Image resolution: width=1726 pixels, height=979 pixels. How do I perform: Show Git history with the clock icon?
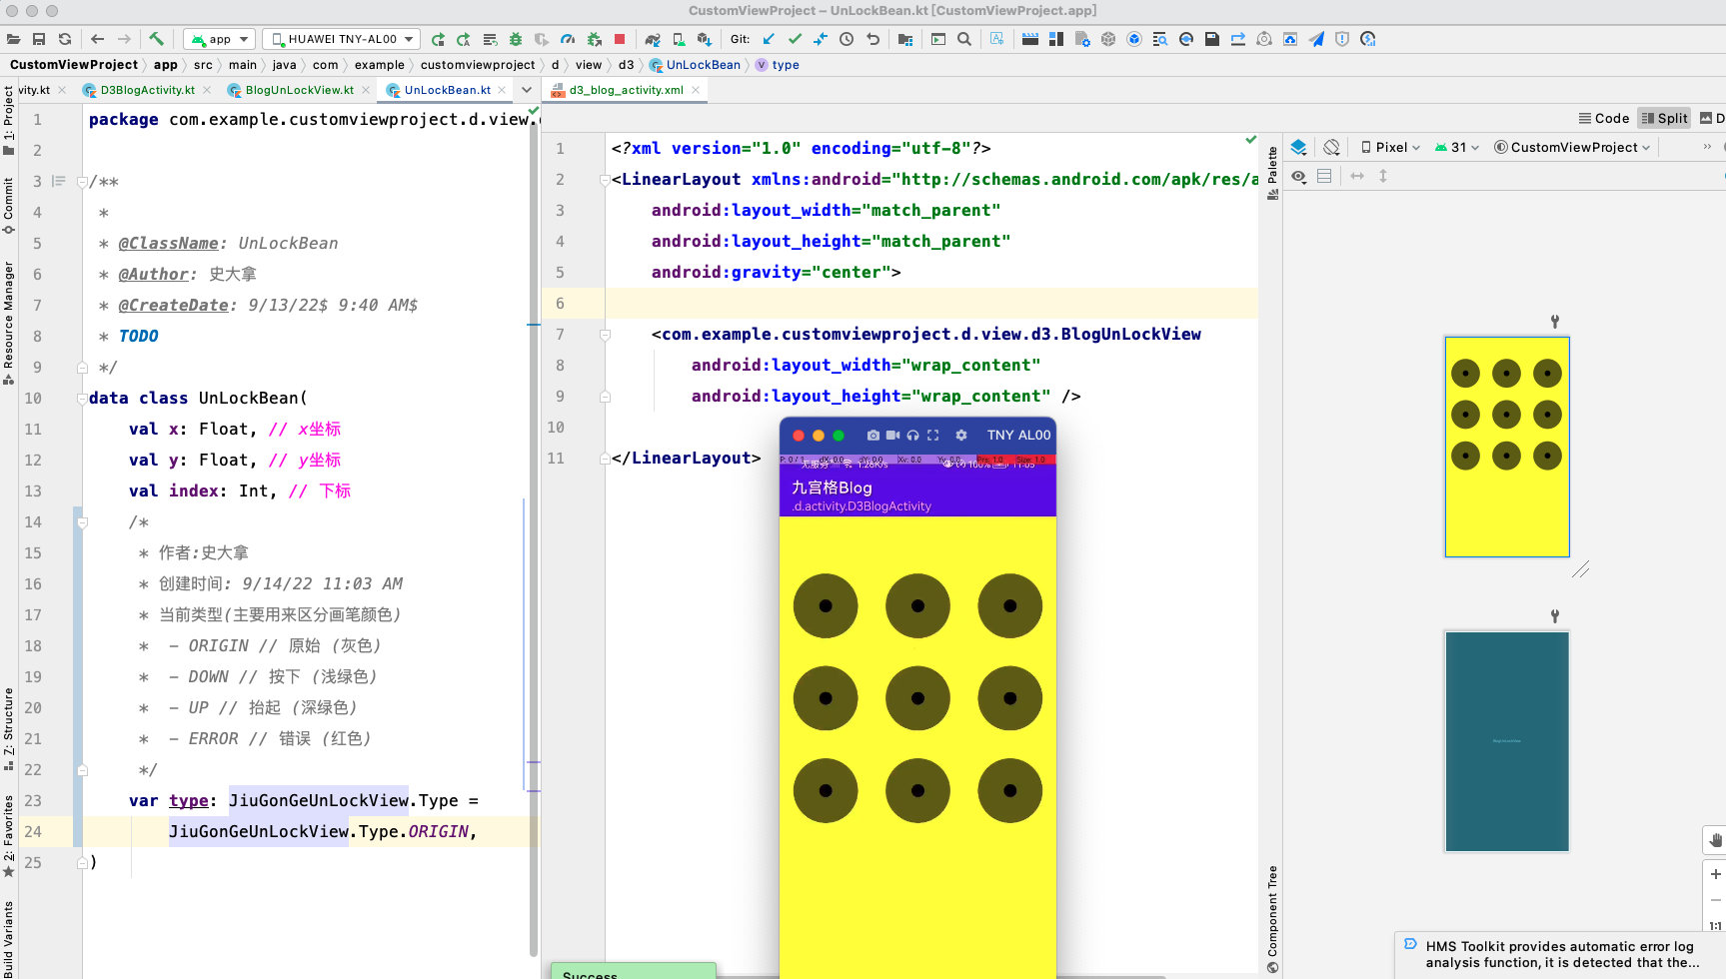click(847, 39)
